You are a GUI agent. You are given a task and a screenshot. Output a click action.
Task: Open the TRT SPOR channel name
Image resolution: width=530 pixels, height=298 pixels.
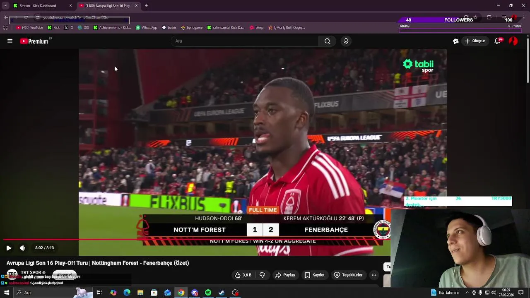(31, 272)
